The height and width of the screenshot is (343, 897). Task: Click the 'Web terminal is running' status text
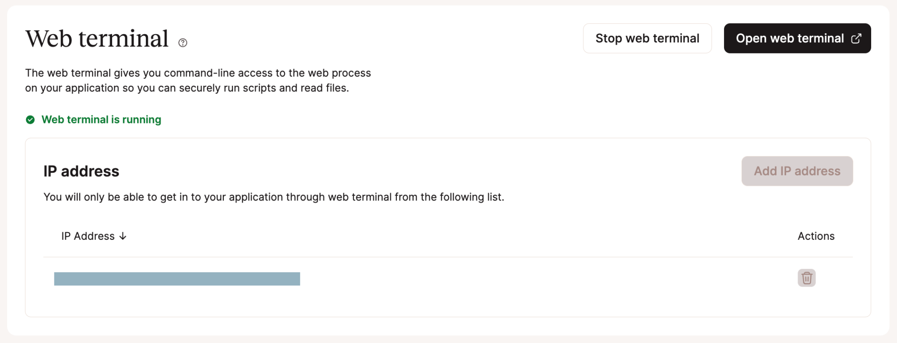101,119
